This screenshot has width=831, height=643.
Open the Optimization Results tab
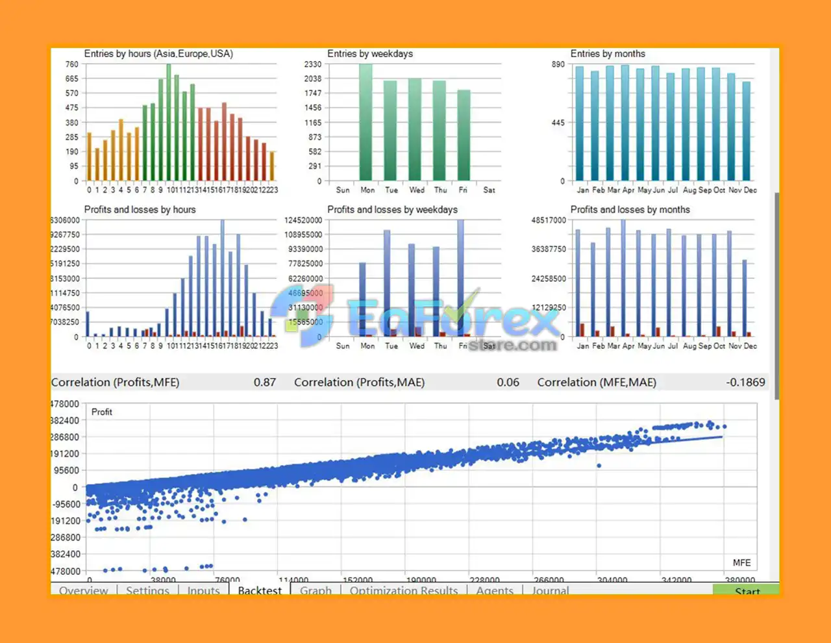(x=404, y=590)
